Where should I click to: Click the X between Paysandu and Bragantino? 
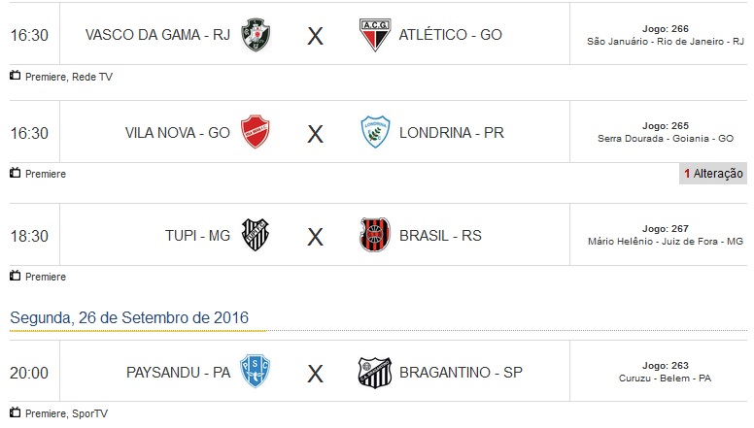pos(315,373)
